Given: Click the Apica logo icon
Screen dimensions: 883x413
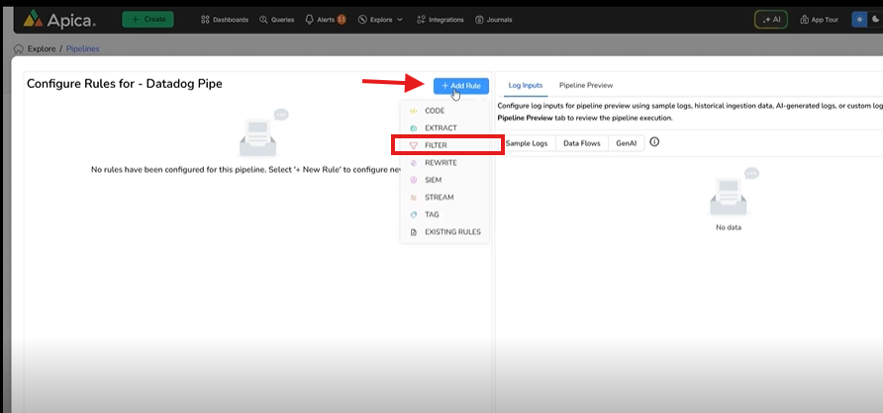Looking at the screenshot, I should click(32, 19).
